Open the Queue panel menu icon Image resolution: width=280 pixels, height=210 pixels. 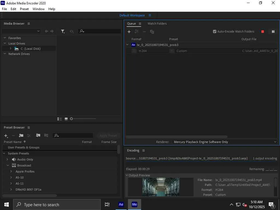140,24
